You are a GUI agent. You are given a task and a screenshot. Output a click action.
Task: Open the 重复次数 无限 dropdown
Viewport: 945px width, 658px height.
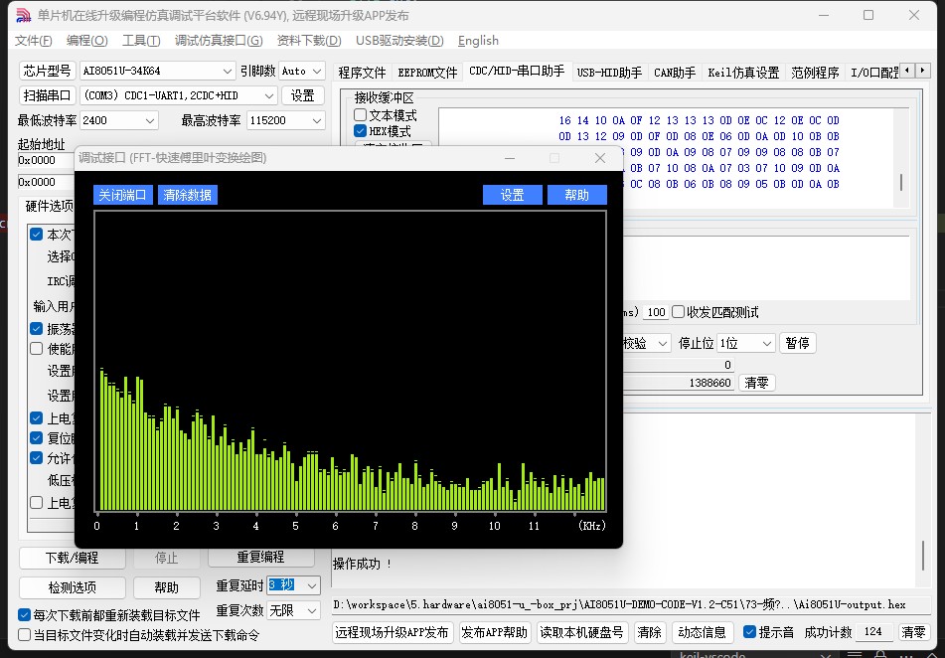(x=293, y=610)
